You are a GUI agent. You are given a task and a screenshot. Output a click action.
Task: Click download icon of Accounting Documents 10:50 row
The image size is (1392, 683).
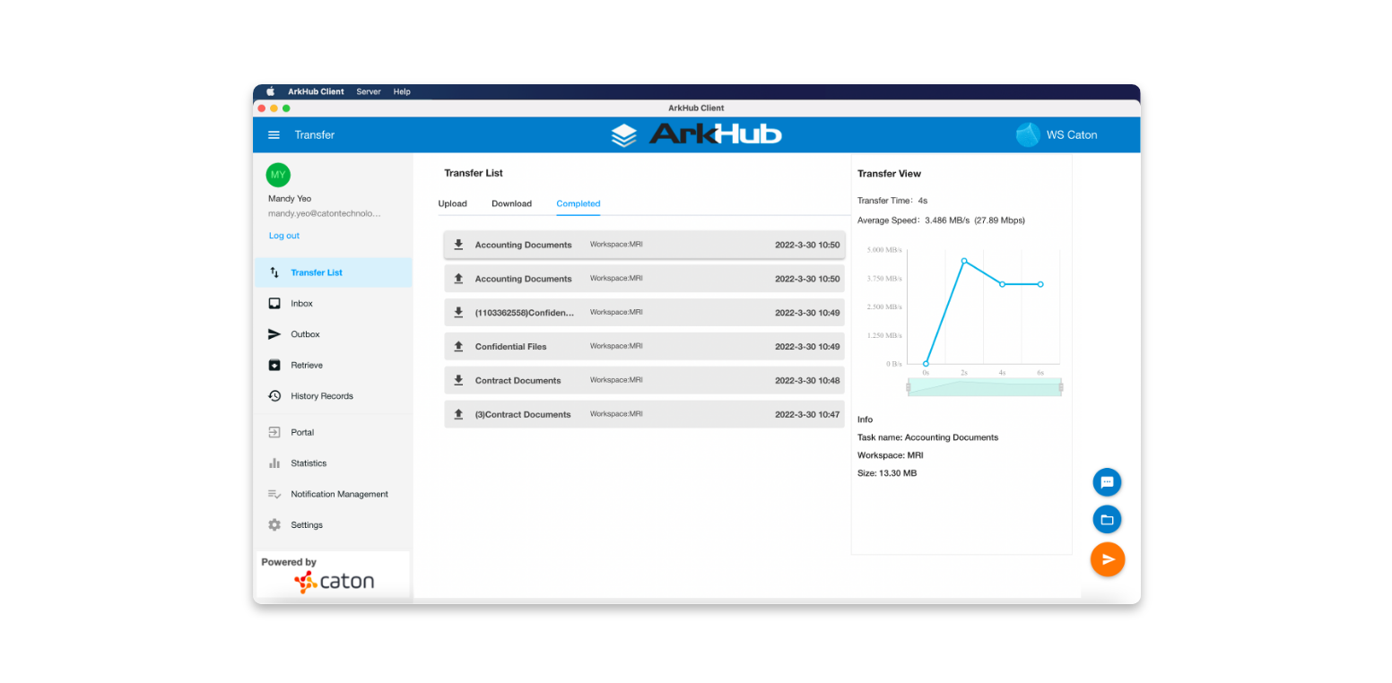[x=458, y=245]
